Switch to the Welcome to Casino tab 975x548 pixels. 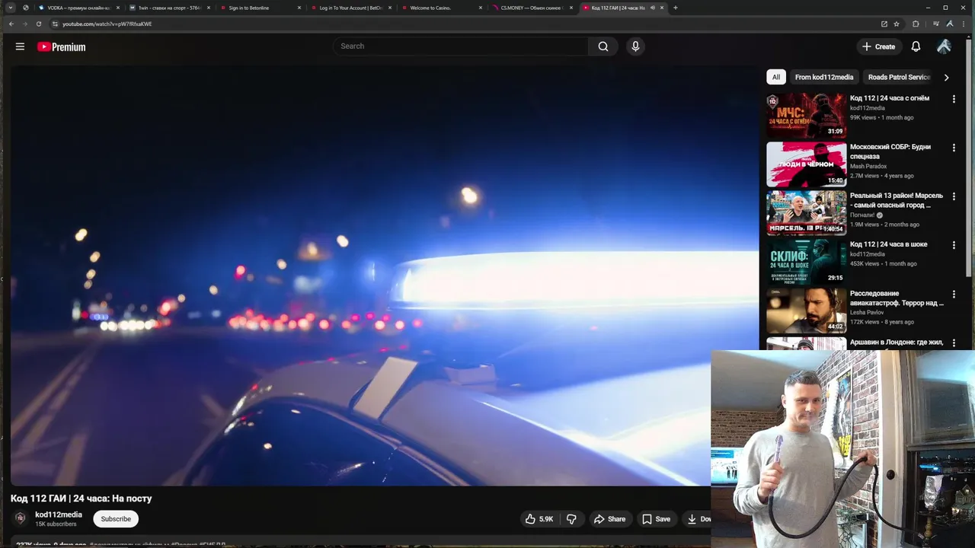coord(440,8)
